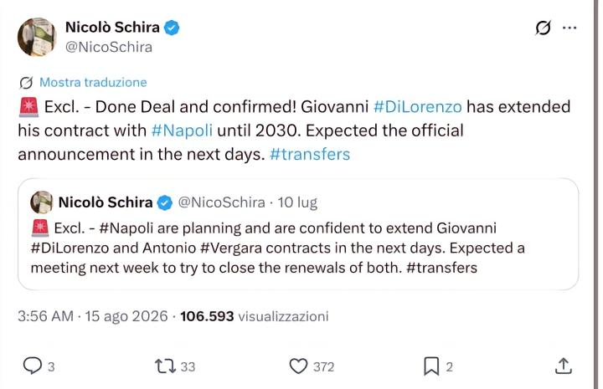603x389 pixels.
Task: Click the verified badge next to top name
Action: [x=172, y=28]
